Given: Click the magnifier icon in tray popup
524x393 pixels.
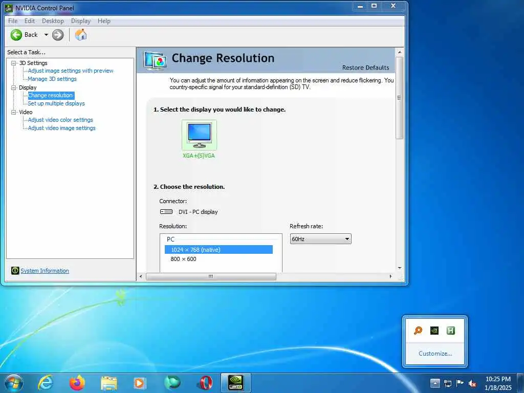Looking at the screenshot, I should click(418, 331).
